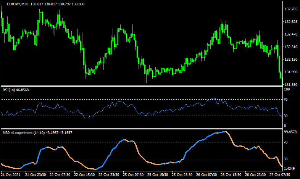Click the 99.4578 value on experiment scale
This screenshot has height=179, width=300.
[290, 132]
